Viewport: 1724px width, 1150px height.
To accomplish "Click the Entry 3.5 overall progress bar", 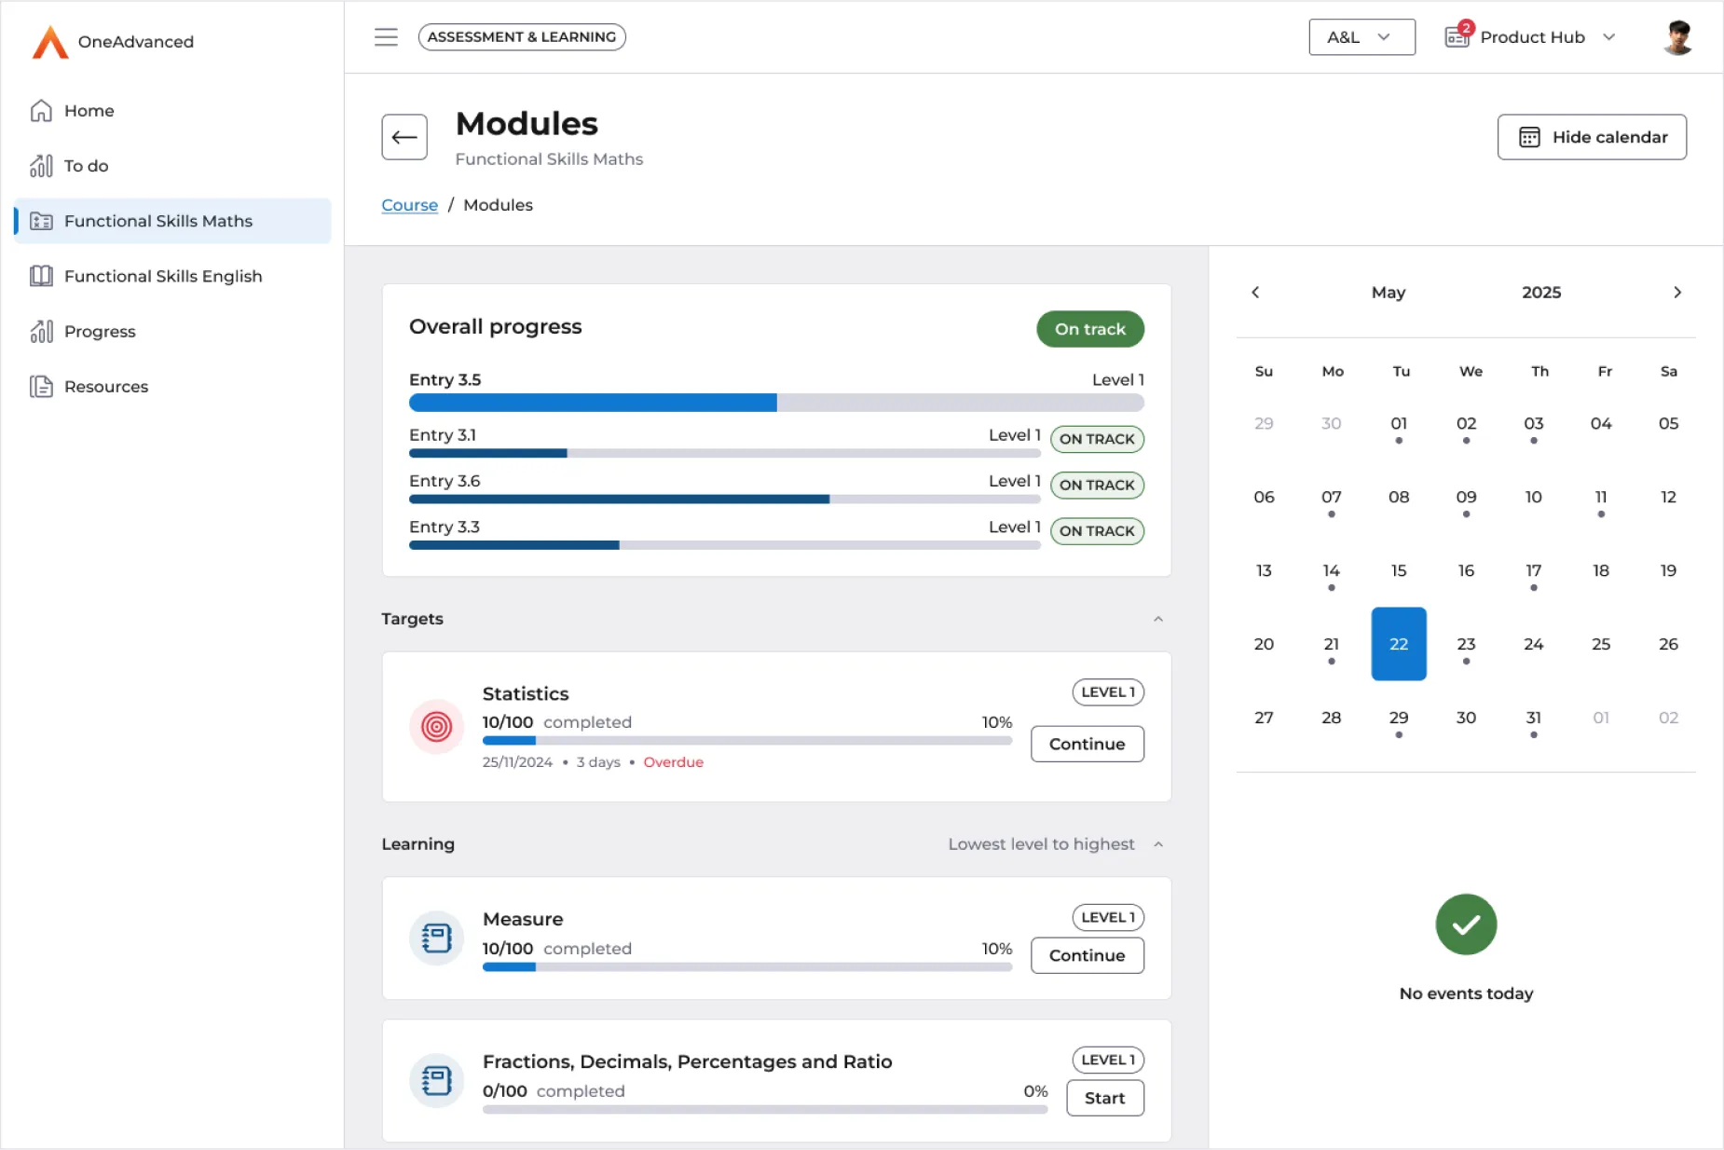I will coord(775,403).
